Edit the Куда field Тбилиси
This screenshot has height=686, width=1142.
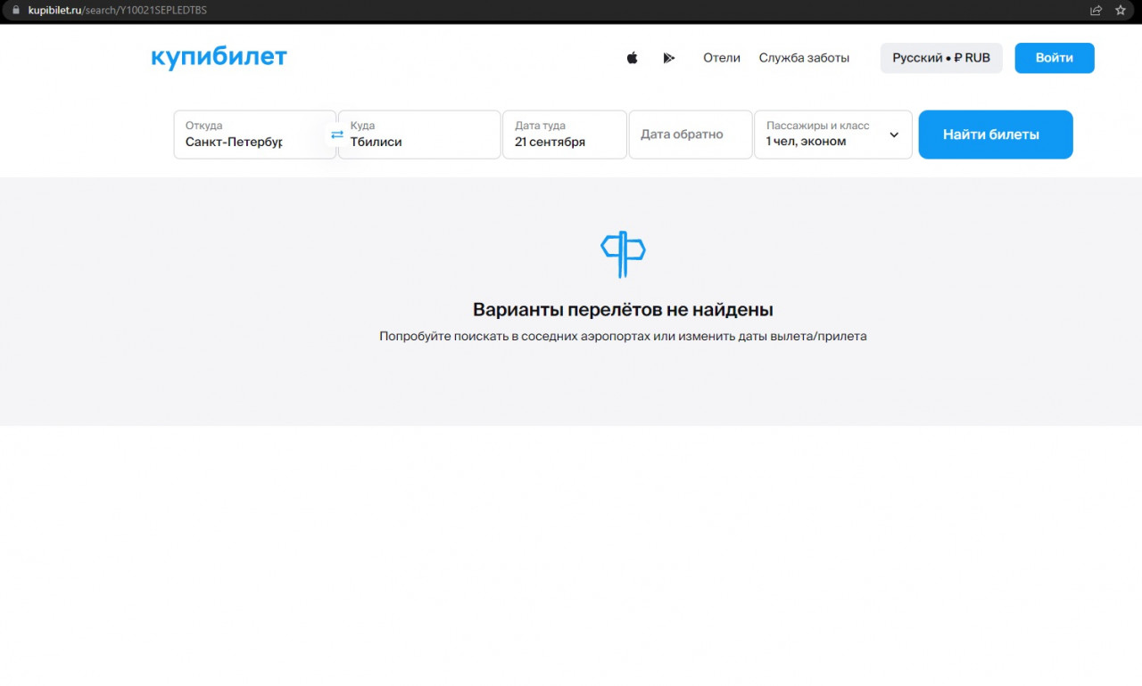point(419,135)
